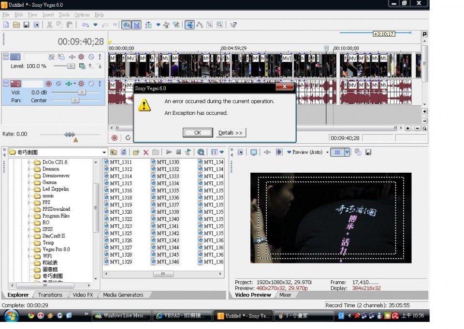Select the MVI_1325 file in list
The width and height of the screenshot is (464, 329).
pyautogui.click(x=120, y=233)
